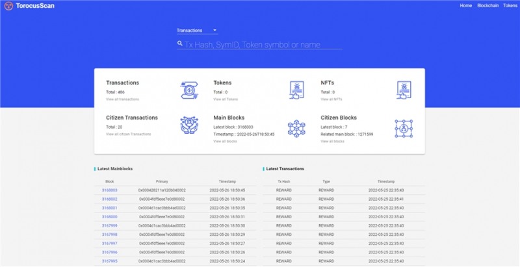520x267 pixels.
Task: Open the Home menu item
Action: [x=465, y=5]
